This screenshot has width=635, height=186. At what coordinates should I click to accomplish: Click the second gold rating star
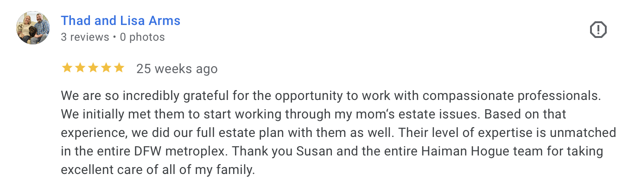click(x=80, y=68)
